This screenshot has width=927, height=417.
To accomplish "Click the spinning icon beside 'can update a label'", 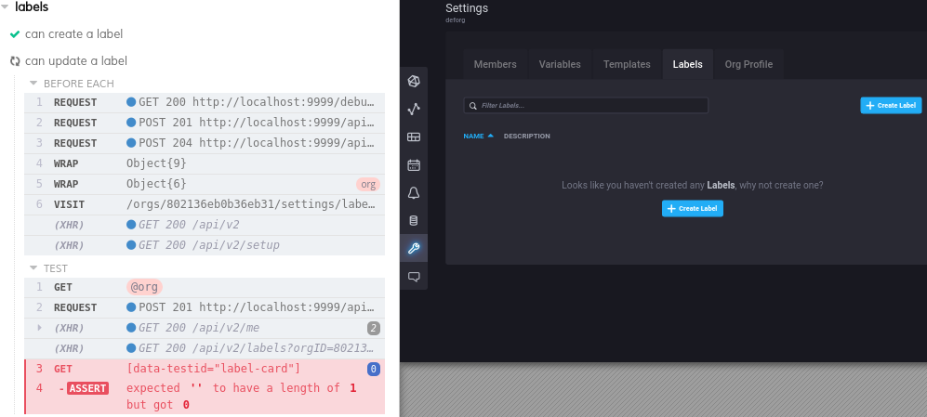I will tap(16, 61).
